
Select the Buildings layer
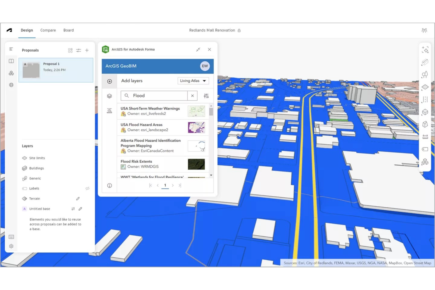[x=36, y=168]
